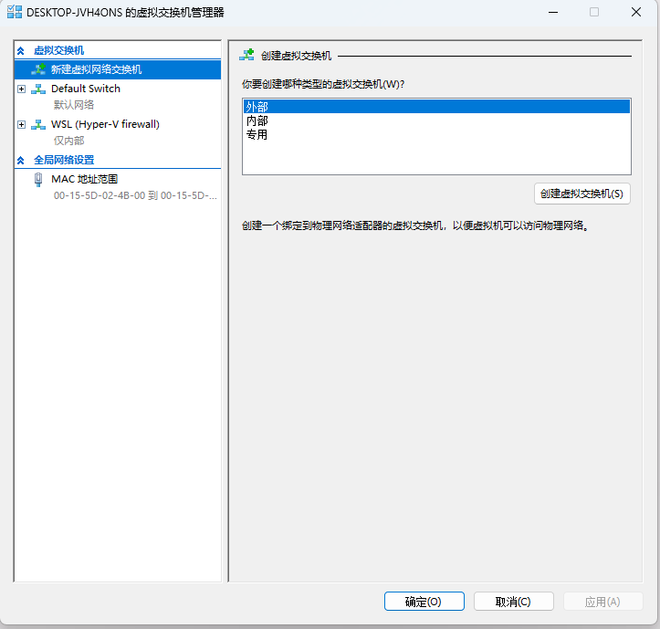
Task: Collapse the 虚拟交换机 section chevron
Action: 21,51
